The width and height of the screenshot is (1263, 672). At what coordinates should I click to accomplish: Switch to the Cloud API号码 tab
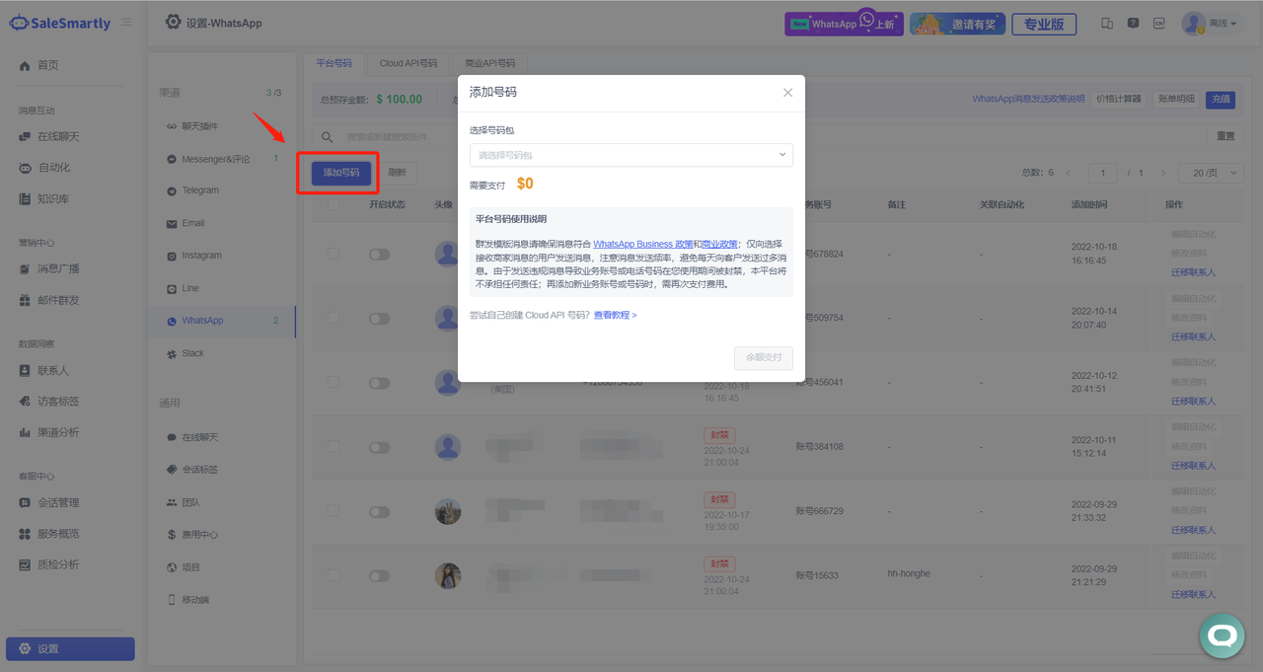point(408,63)
